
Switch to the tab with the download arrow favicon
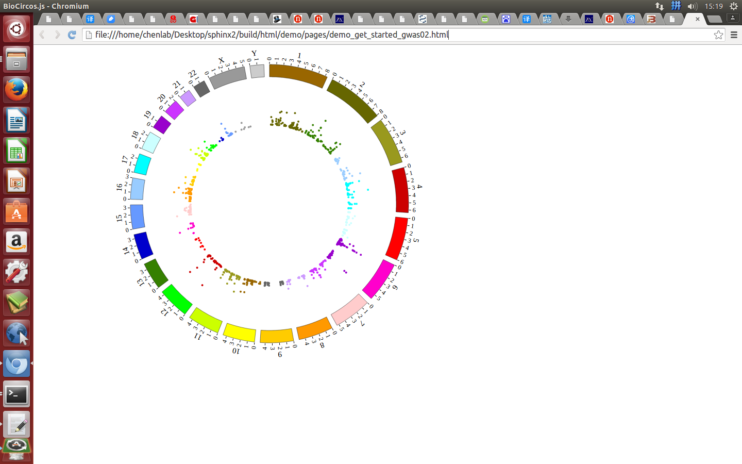(x=568, y=19)
